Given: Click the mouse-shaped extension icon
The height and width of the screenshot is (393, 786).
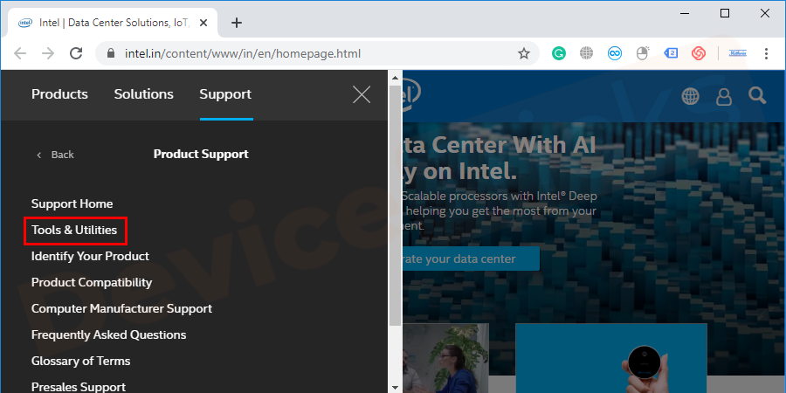Looking at the screenshot, I should click(x=643, y=53).
